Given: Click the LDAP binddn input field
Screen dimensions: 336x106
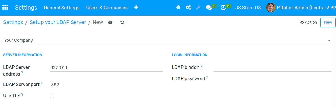Looking at the screenshot, I should (272, 68).
